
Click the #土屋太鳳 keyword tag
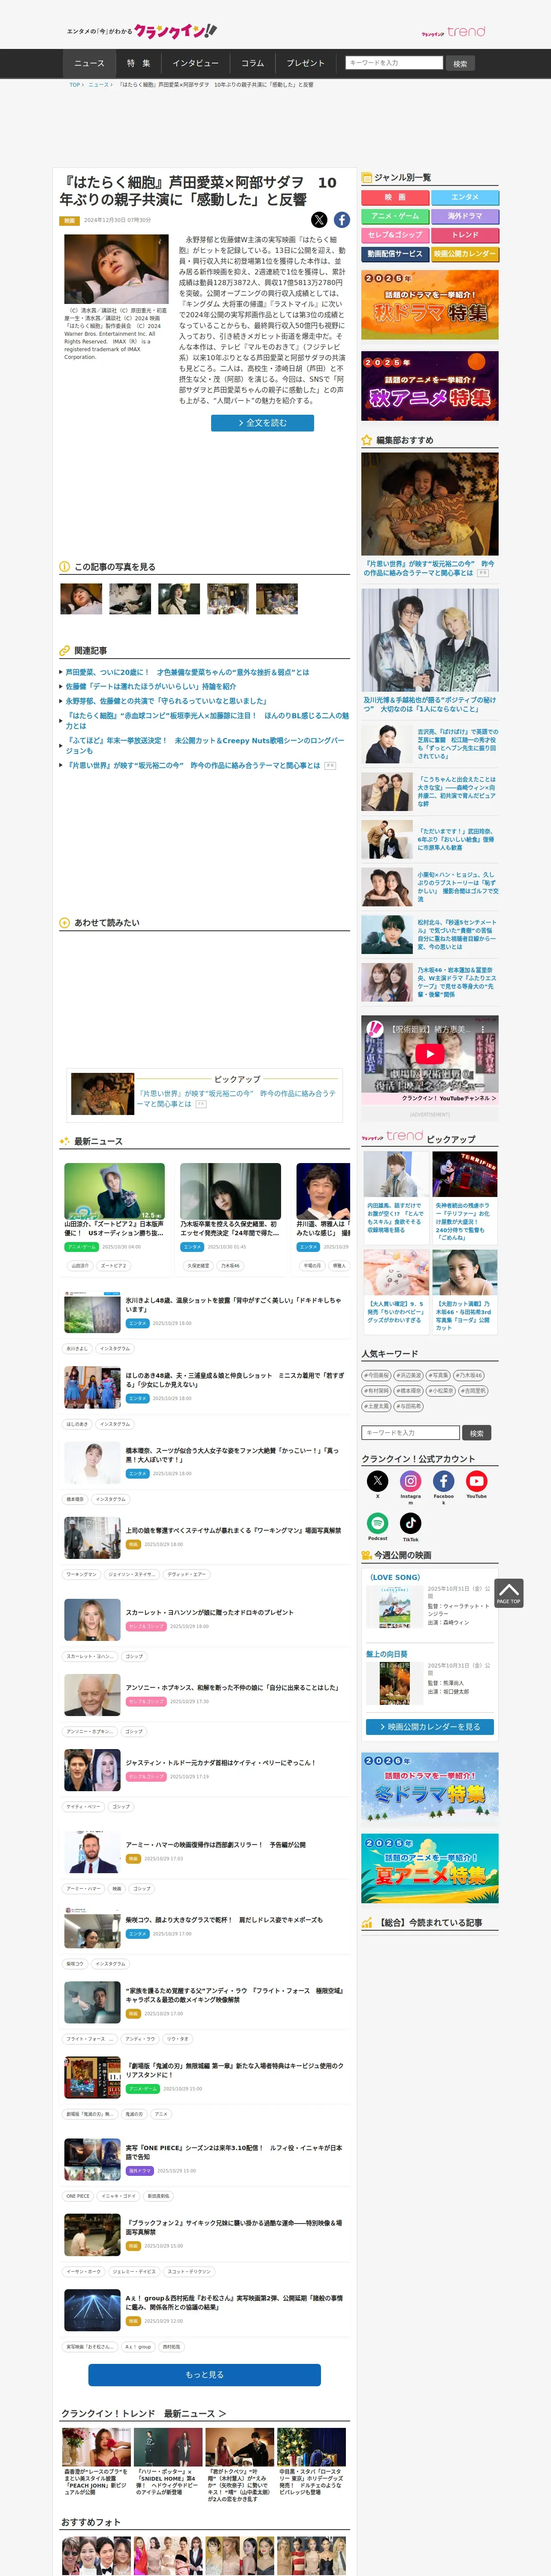pyautogui.click(x=376, y=1406)
